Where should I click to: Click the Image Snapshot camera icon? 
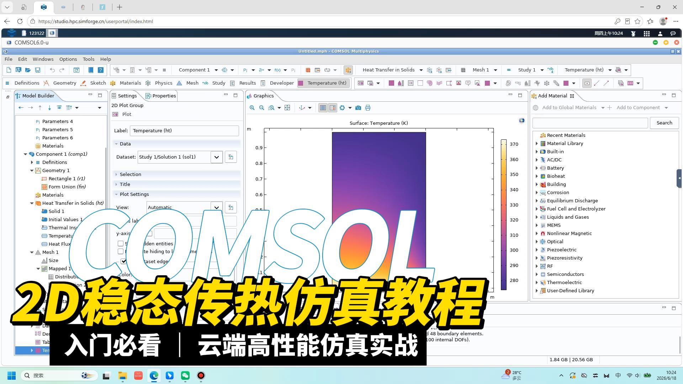click(358, 108)
